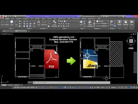Click the workspace switching gear icon

point(103,88)
